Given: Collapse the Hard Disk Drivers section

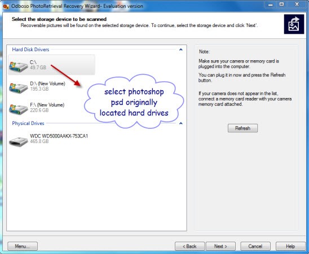Looking at the screenshot, I should coord(180,50).
